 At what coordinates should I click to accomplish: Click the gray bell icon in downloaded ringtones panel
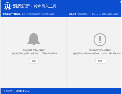[x=34, y=39]
